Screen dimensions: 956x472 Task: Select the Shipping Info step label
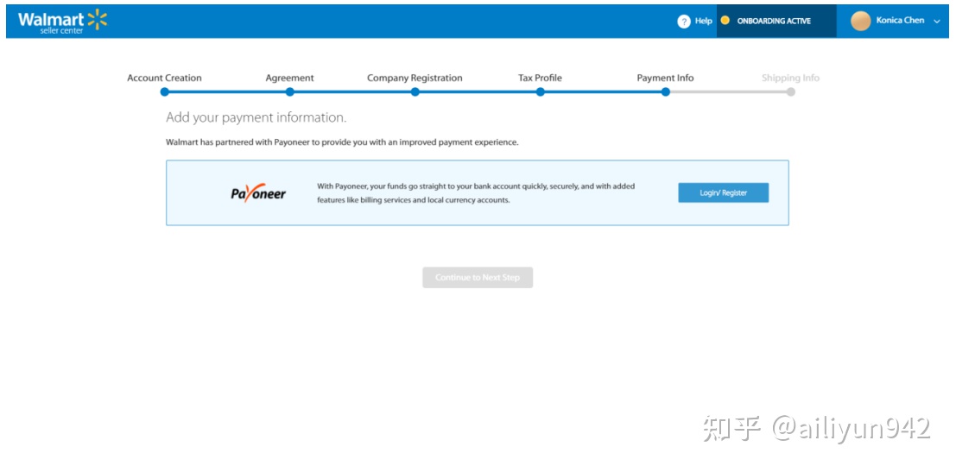pyautogui.click(x=790, y=78)
